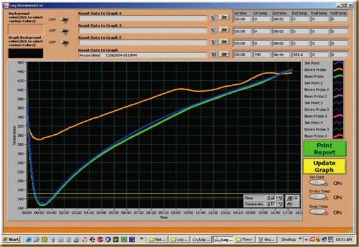Click 1st temp field showing 490
This screenshot has height=247, width=359.
point(262,54)
